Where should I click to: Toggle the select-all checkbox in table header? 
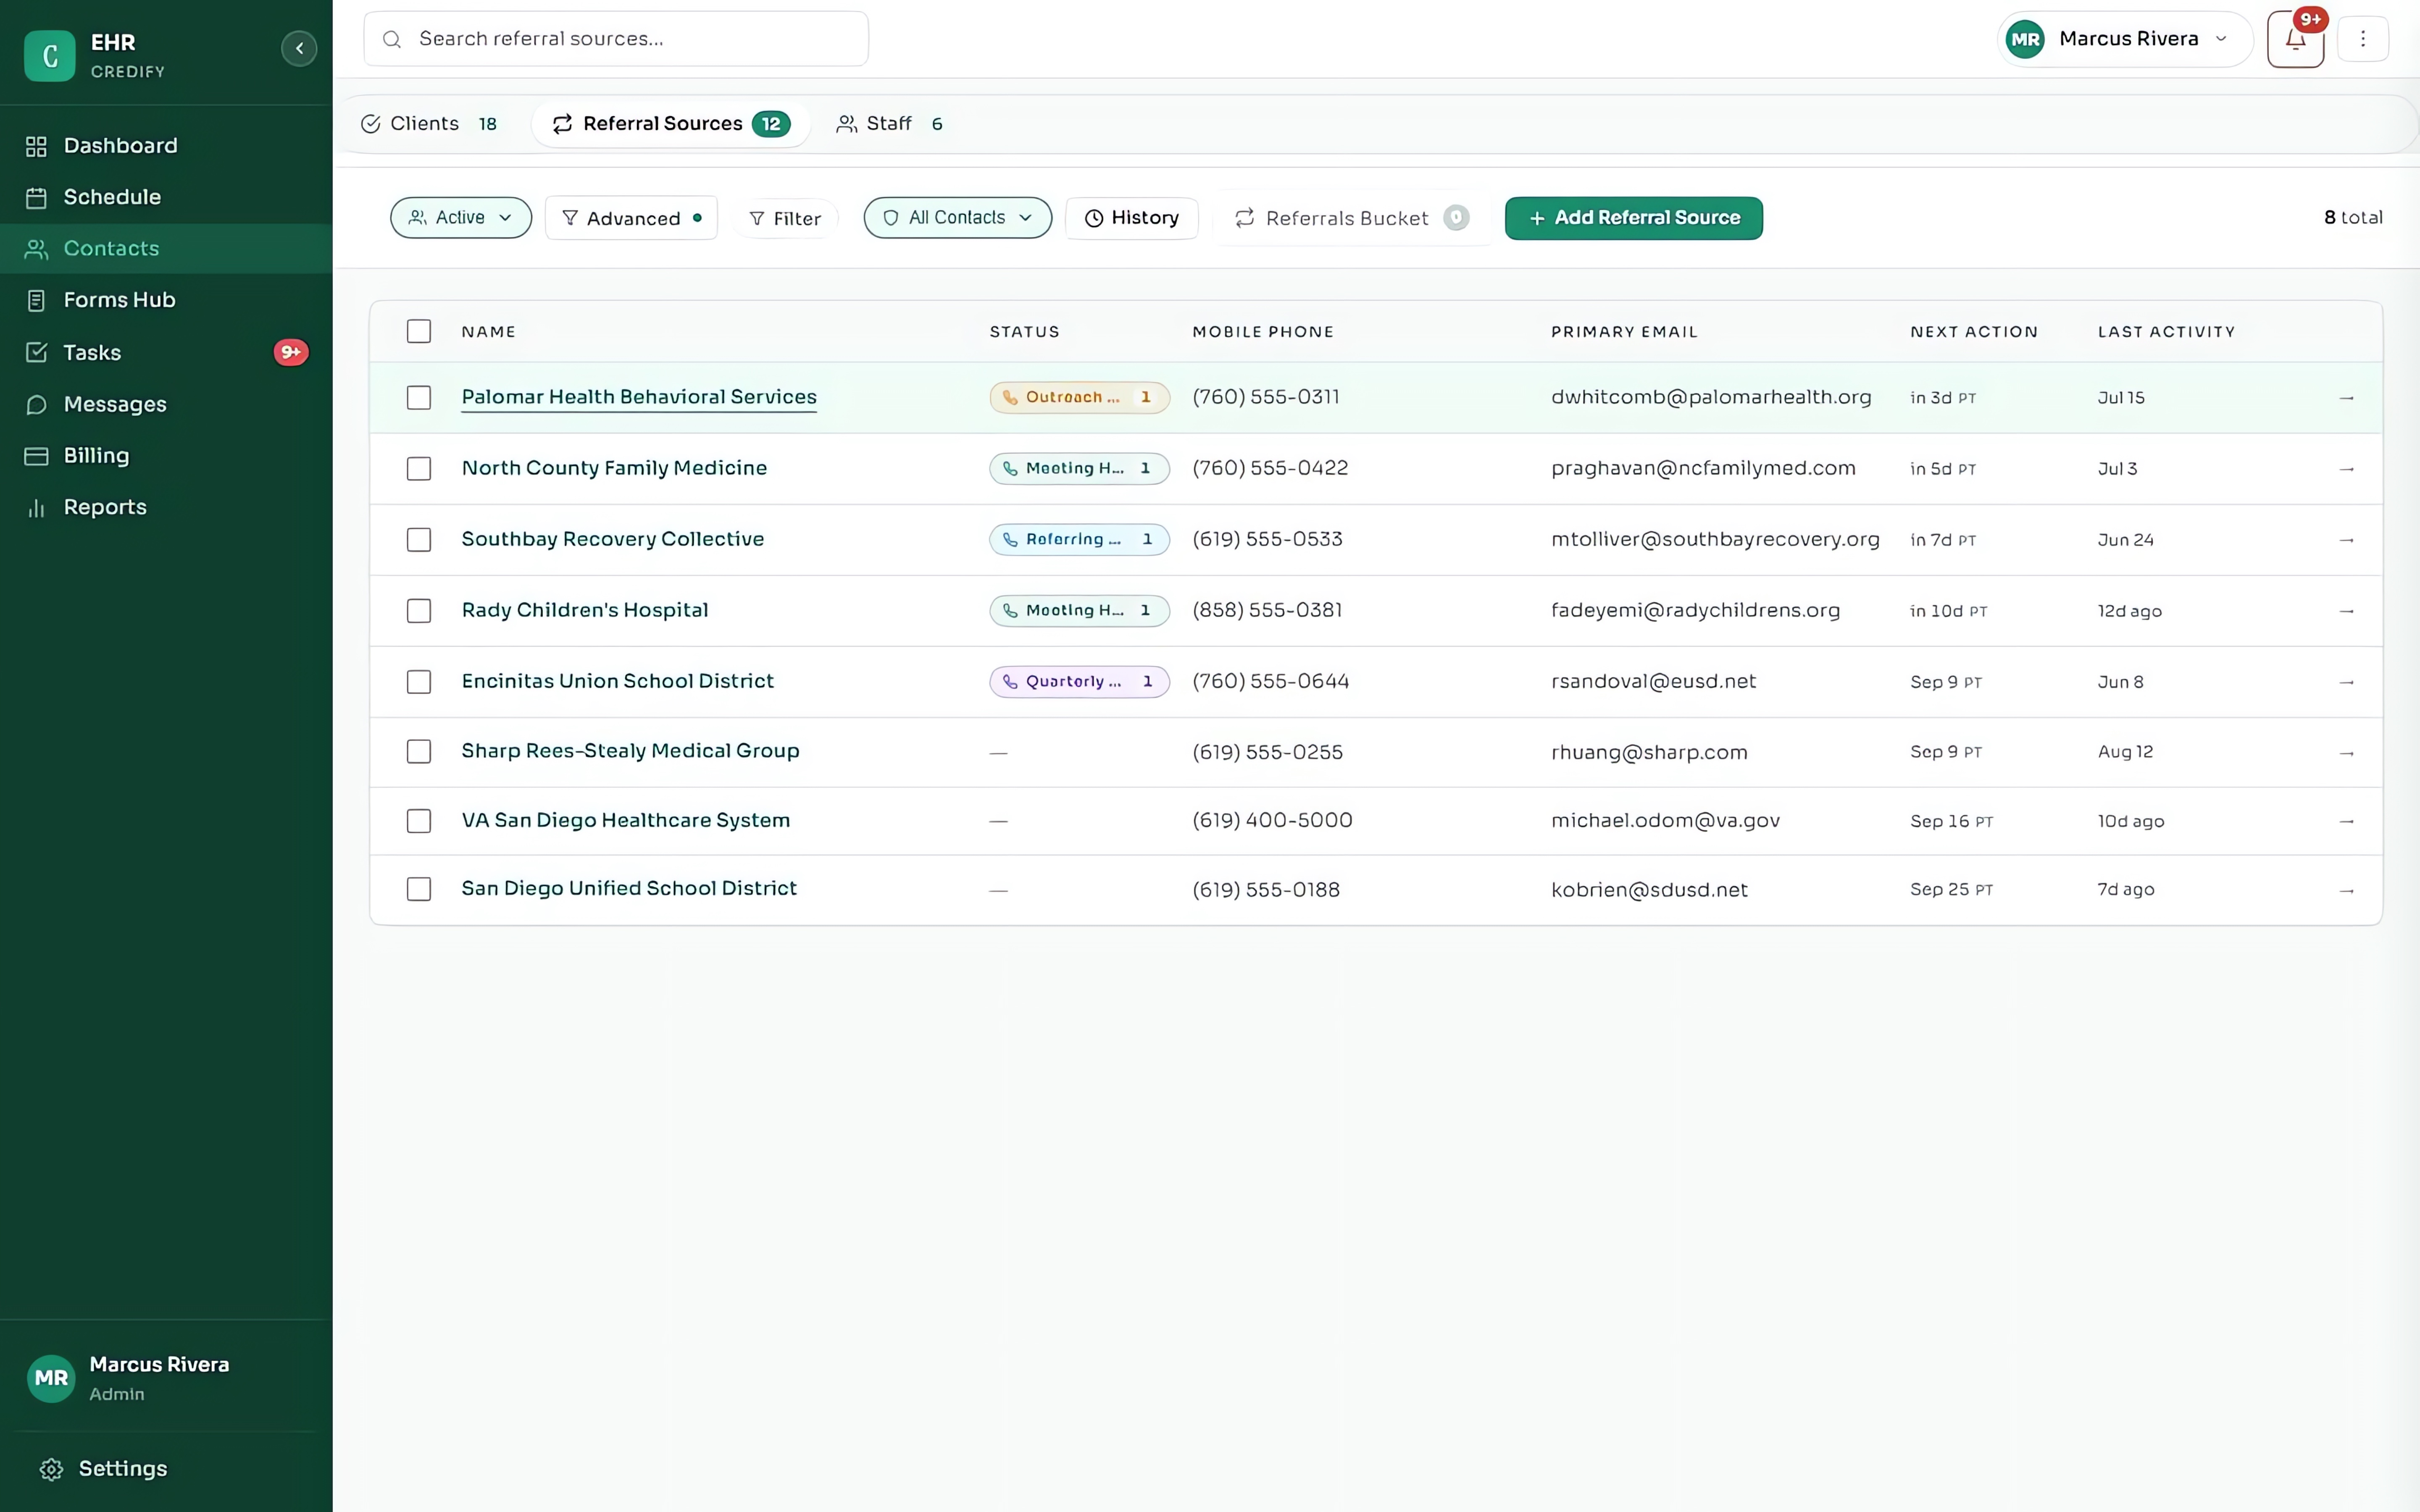pos(419,331)
